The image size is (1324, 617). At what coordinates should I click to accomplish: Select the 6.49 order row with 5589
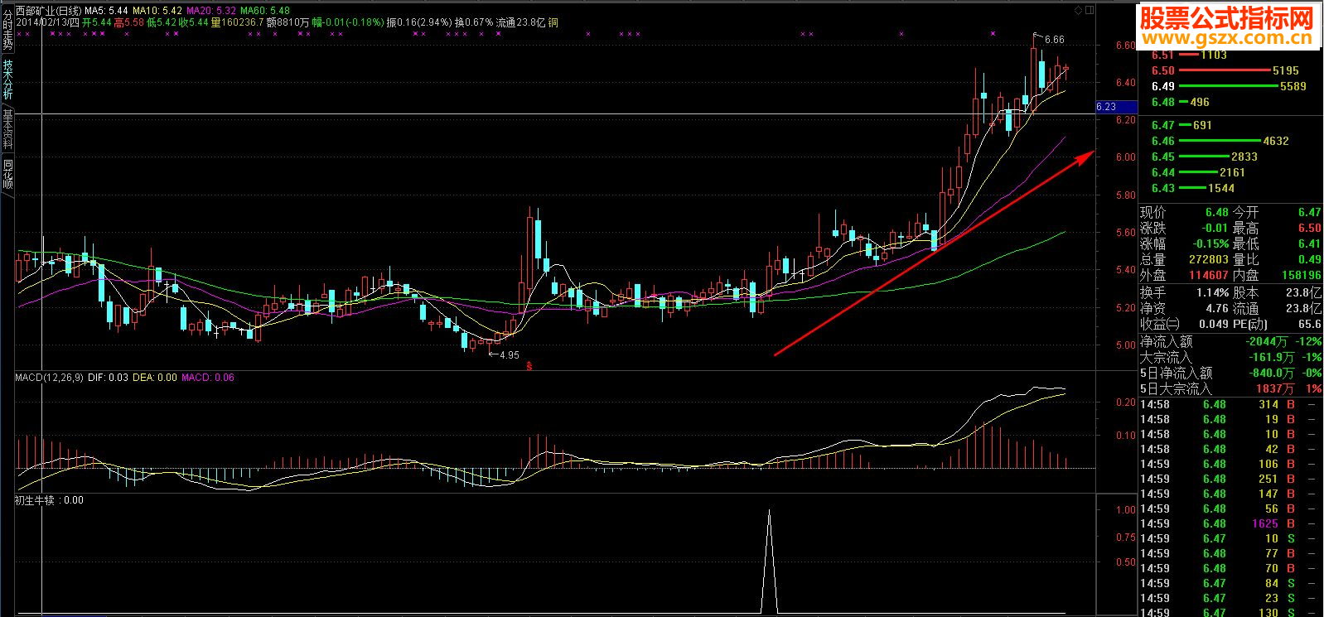[x=1230, y=86]
